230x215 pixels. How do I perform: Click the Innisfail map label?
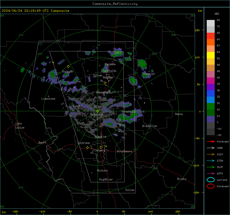click(103, 93)
